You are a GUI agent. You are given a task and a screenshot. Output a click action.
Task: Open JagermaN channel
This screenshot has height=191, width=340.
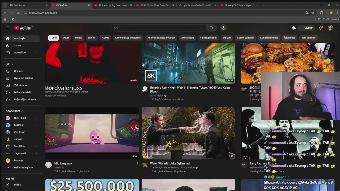coord(22,153)
